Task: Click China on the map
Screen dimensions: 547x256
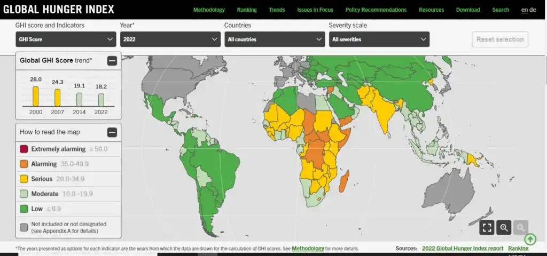Action: (407, 87)
